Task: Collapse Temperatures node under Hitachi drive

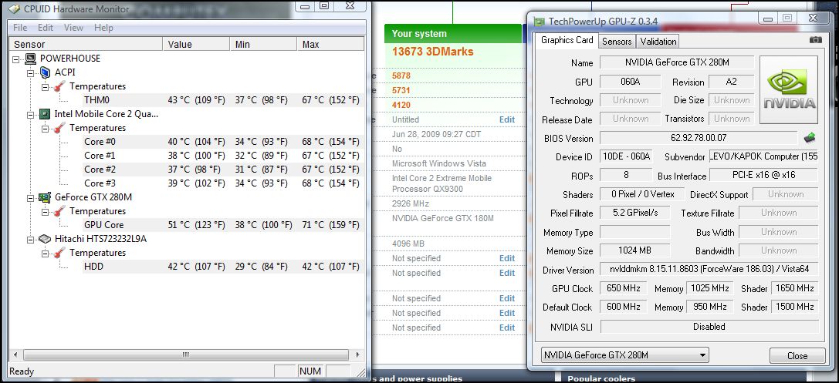Action: (x=46, y=254)
